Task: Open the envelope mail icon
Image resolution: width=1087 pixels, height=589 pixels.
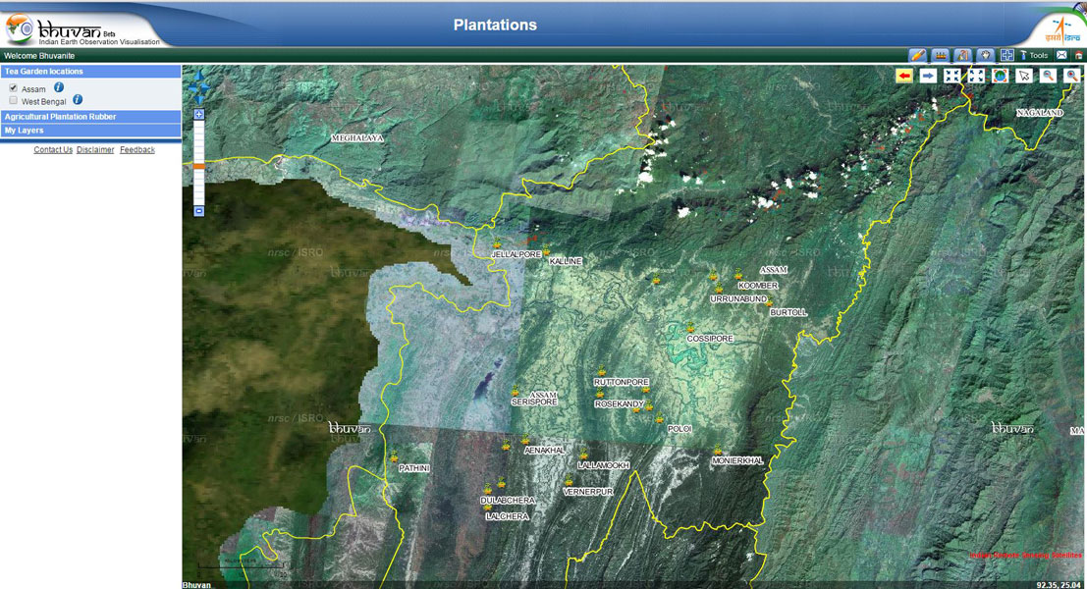Action: pyautogui.click(x=1061, y=56)
